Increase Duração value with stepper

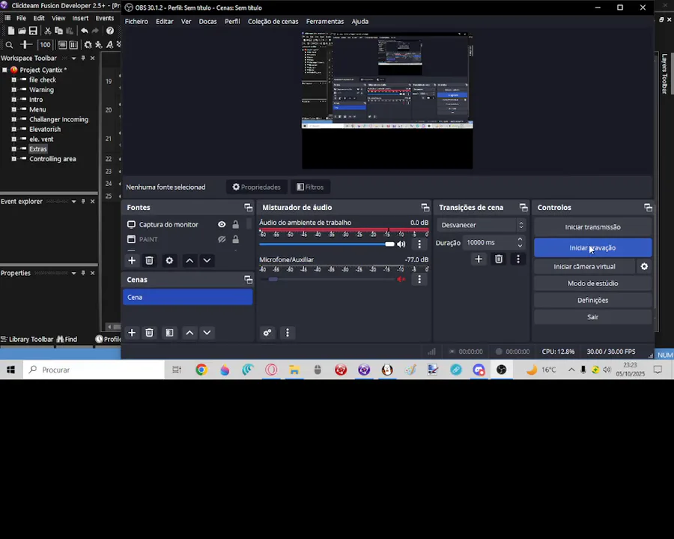(x=520, y=240)
